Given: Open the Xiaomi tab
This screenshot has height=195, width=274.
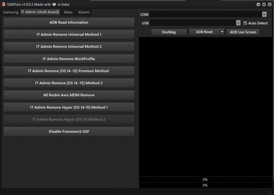Looking at the screenshot, I should (84, 12).
